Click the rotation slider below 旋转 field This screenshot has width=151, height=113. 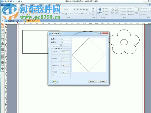(x=61, y=45)
